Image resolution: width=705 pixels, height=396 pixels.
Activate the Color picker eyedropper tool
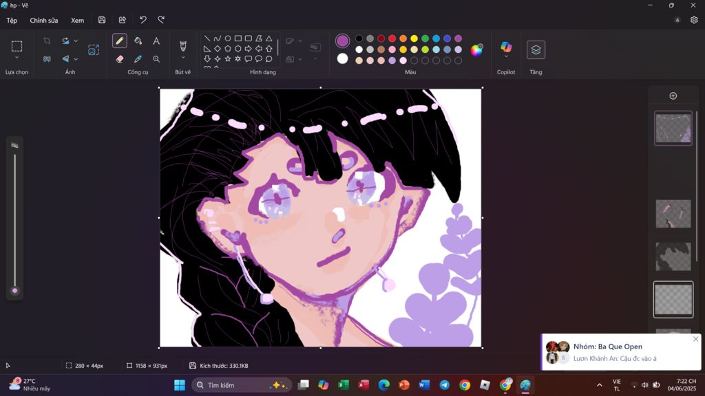pyautogui.click(x=138, y=59)
